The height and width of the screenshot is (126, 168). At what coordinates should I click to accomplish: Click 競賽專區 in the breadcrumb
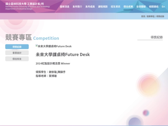click(x=151, y=16)
